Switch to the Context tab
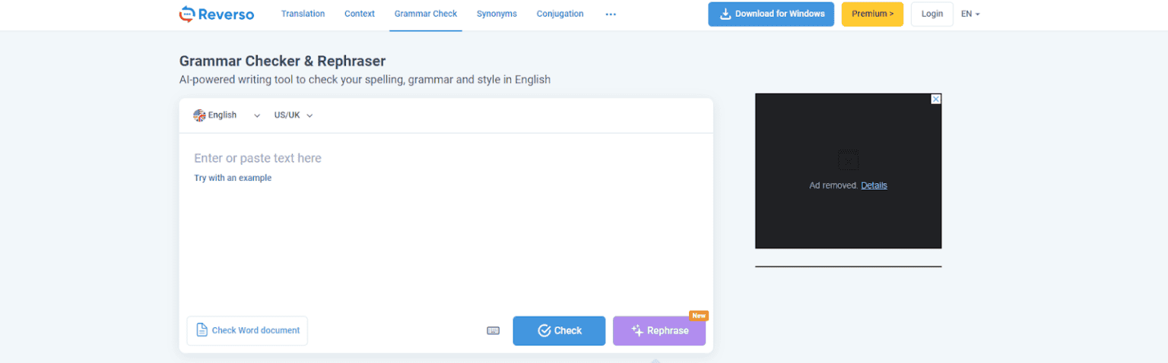Screen dimensions: 1168x363 click(360, 14)
